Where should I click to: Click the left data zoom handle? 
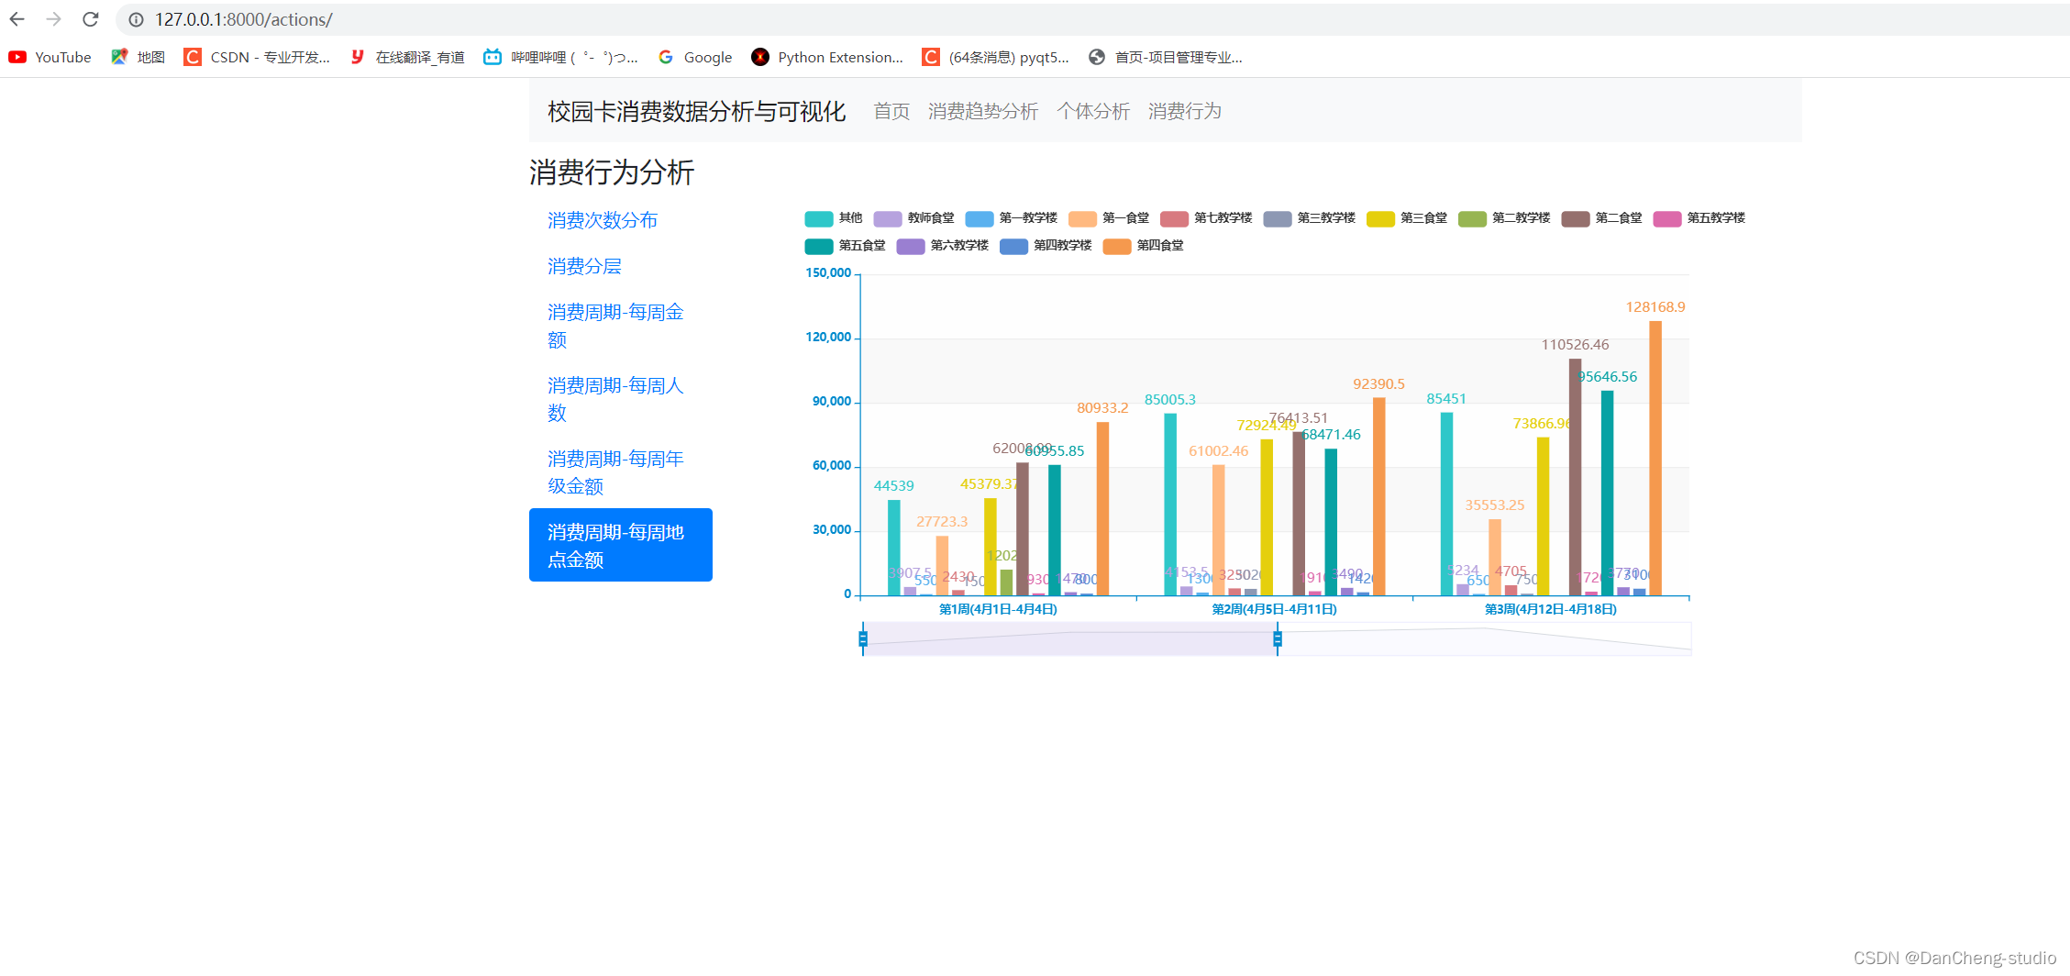click(x=863, y=638)
